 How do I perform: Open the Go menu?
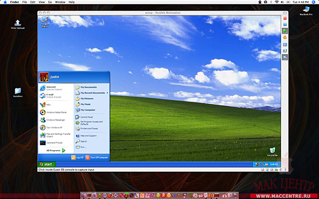50,2
